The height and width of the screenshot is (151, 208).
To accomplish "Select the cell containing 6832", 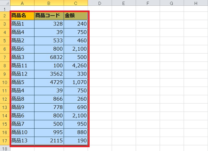I will pyautogui.click(x=49, y=57).
